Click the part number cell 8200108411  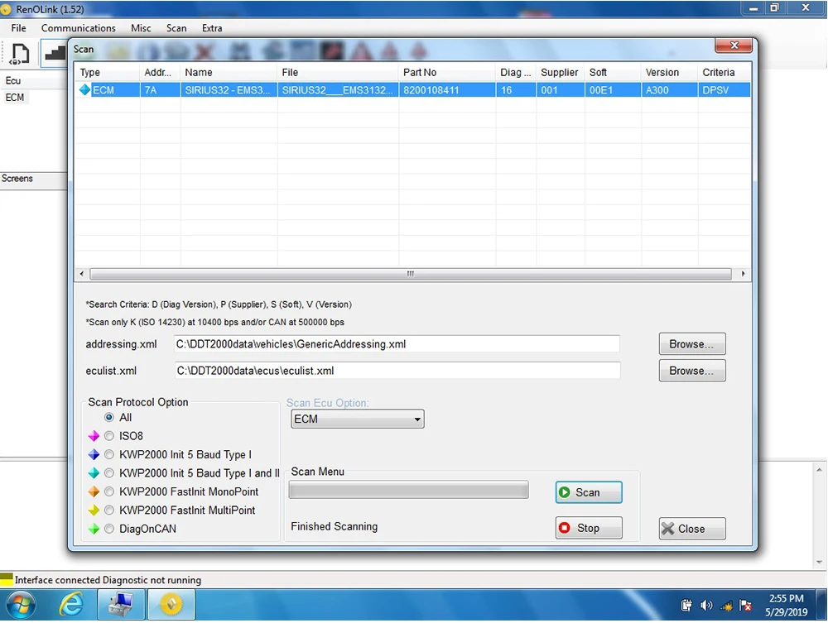click(447, 90)
